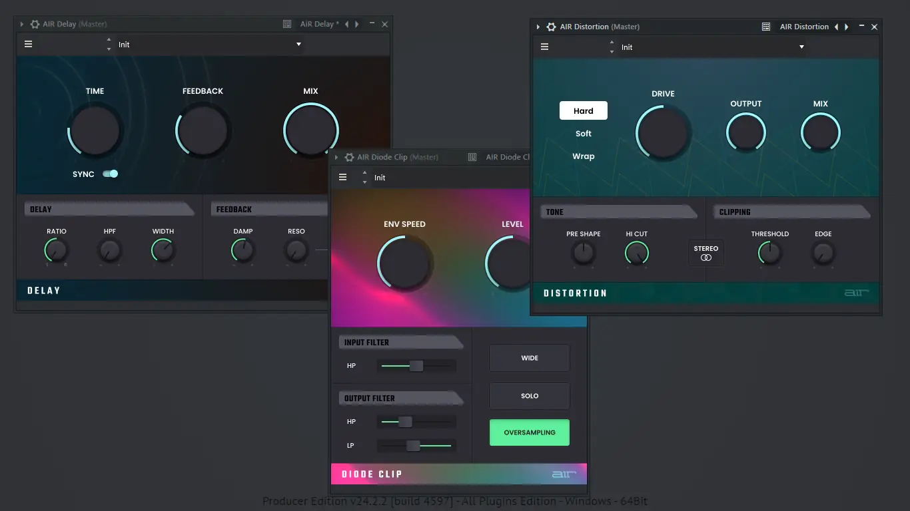Open AIR Delay plugin settings gear icon
Viewport: 910px width, 511px height.
pos(34,24)
